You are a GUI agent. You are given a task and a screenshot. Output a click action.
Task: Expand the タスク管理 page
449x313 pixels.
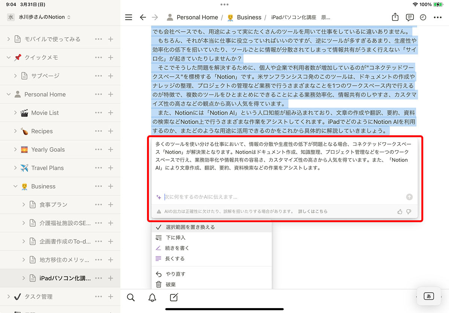(x=9, y=297)
